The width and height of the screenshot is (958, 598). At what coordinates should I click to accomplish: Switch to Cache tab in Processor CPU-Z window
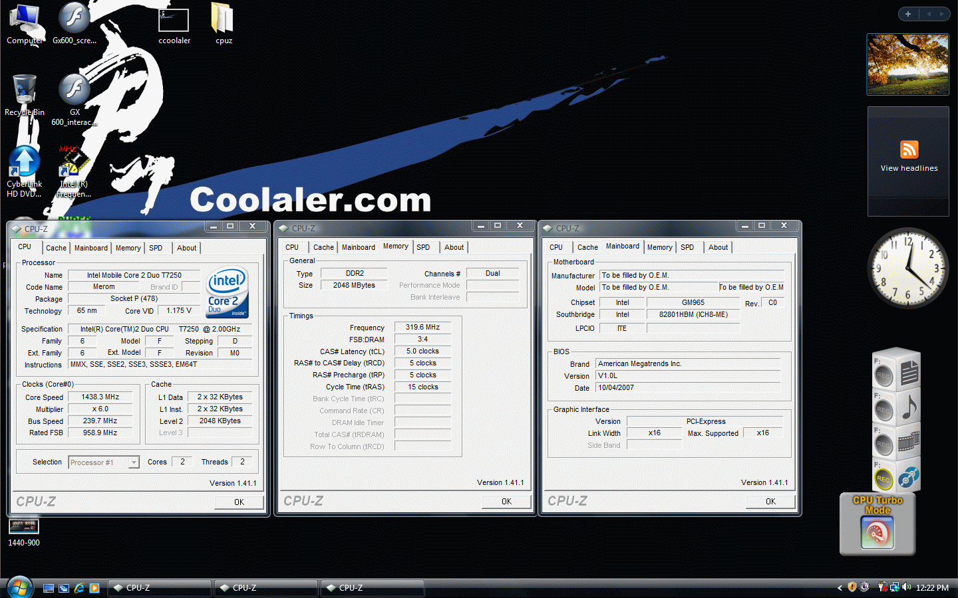point(56,248)
